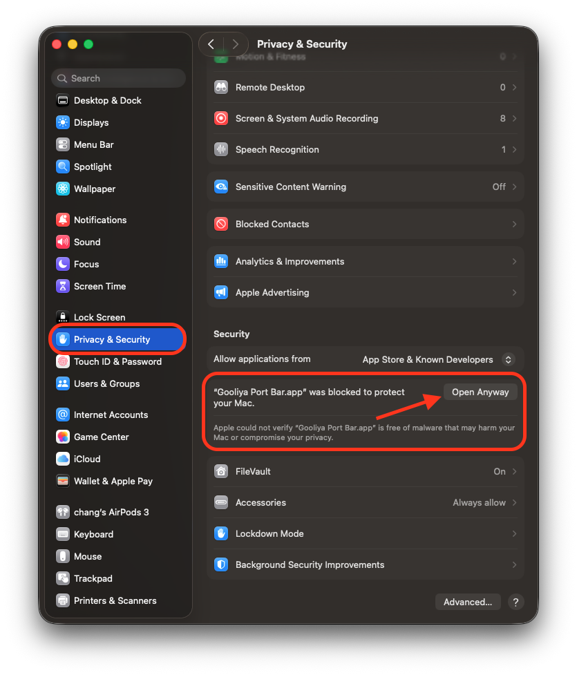Click the AirPods 3 icon
Image resolution: width=577 pixels, height=675 pixels.
click(x=63, y=512)
